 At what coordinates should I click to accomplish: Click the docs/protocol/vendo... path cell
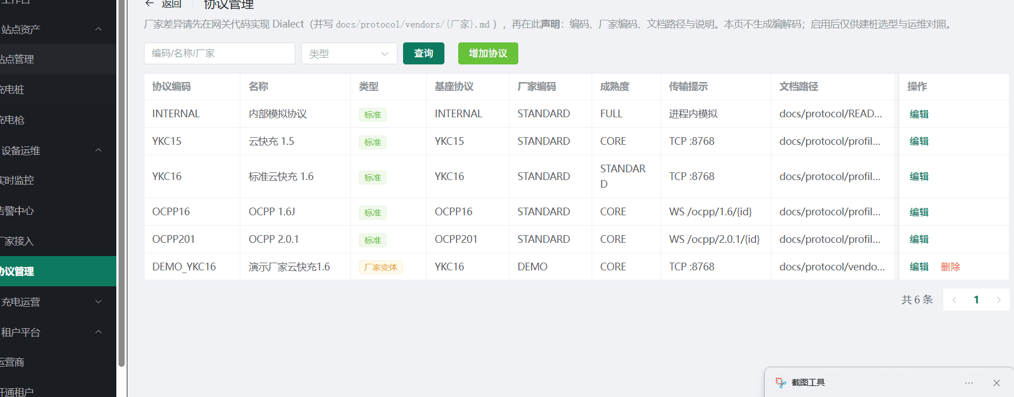[832, 267]
